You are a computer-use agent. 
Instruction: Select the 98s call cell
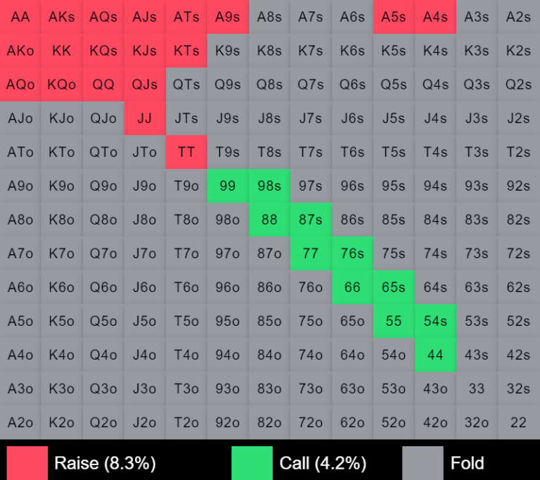[x=269, y=186]
